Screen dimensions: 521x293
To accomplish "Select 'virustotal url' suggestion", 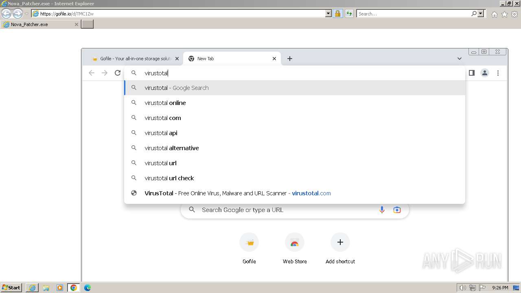I will click(x=295, y=163).
